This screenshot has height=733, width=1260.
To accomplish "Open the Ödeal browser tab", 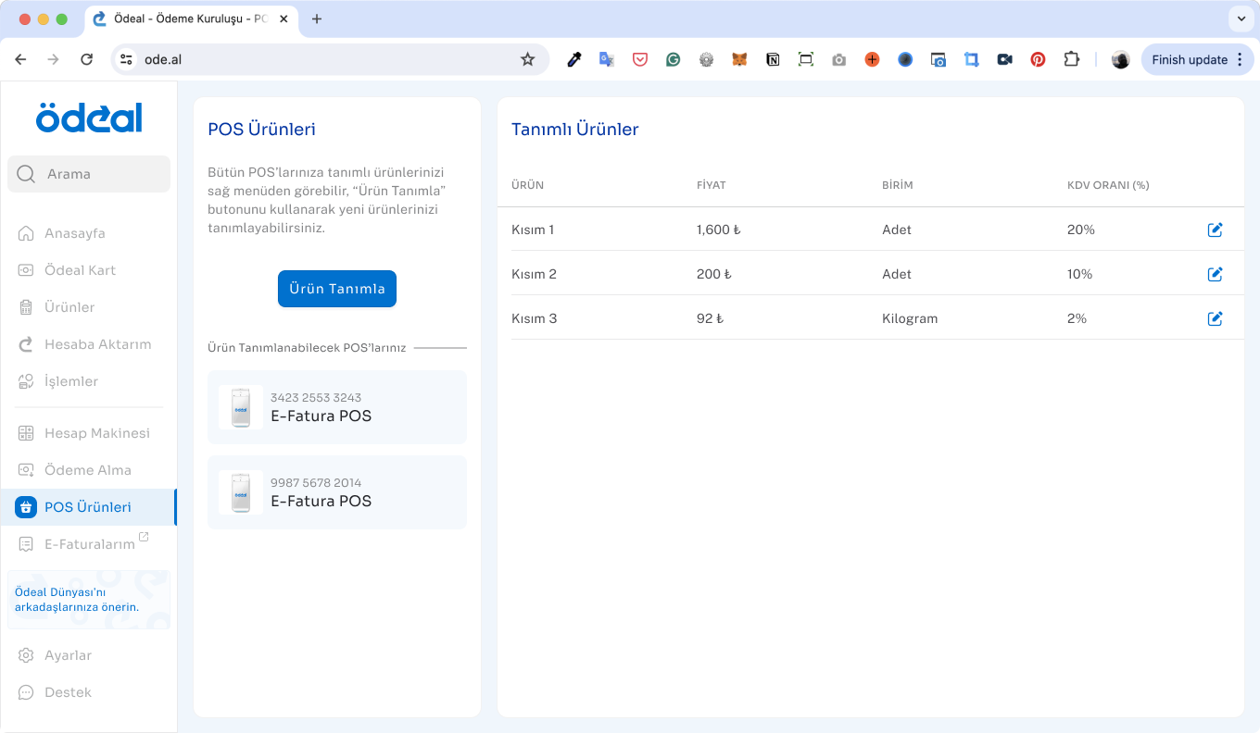I will (192, 19).
